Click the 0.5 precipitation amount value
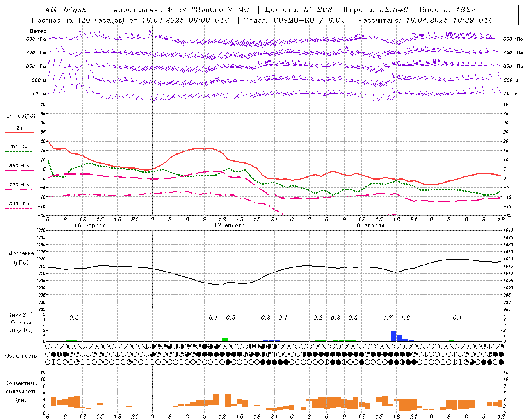Image resolution: width=525 pixels, height=420 pixels. (231, 317)
